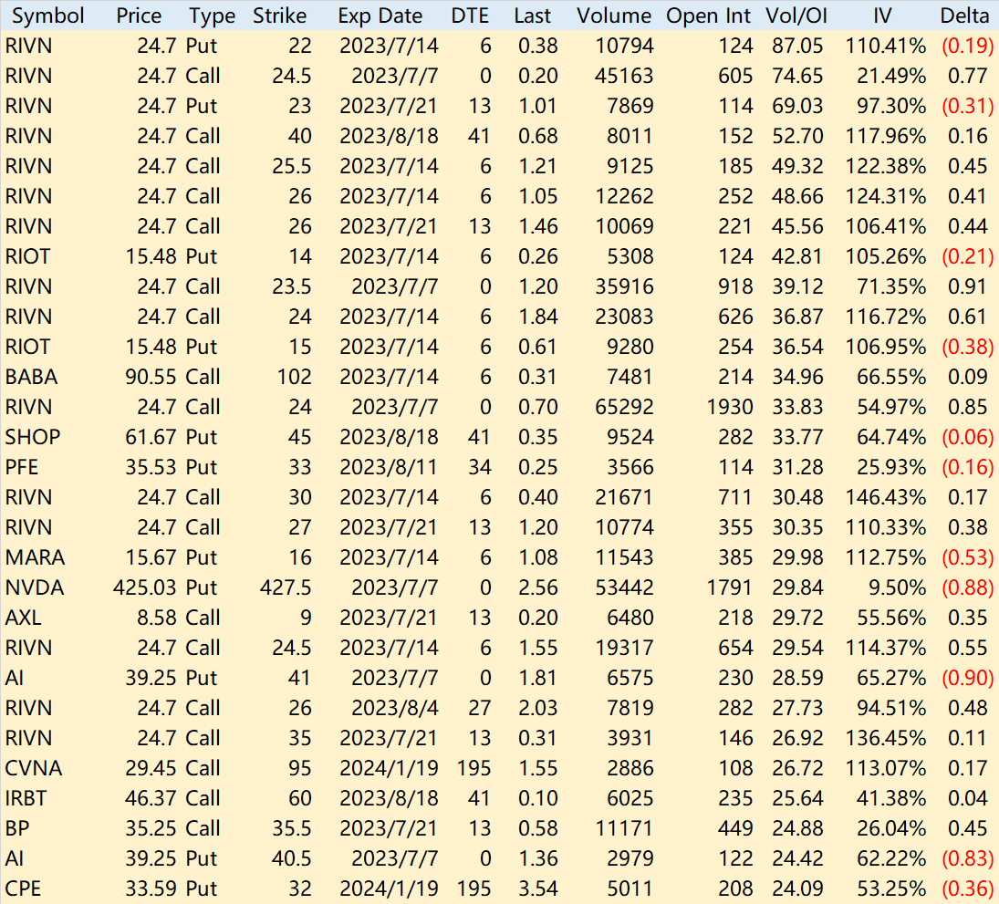Click the last price 1.84 cell

point(538,317)
